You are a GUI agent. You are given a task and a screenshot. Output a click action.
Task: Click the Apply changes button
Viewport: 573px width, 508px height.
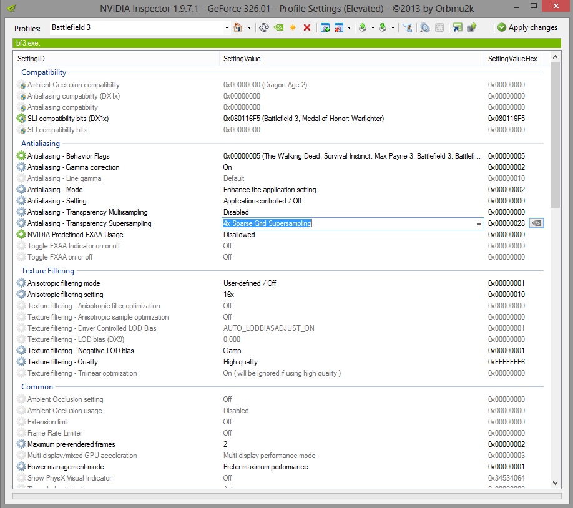tap(527, 27)
